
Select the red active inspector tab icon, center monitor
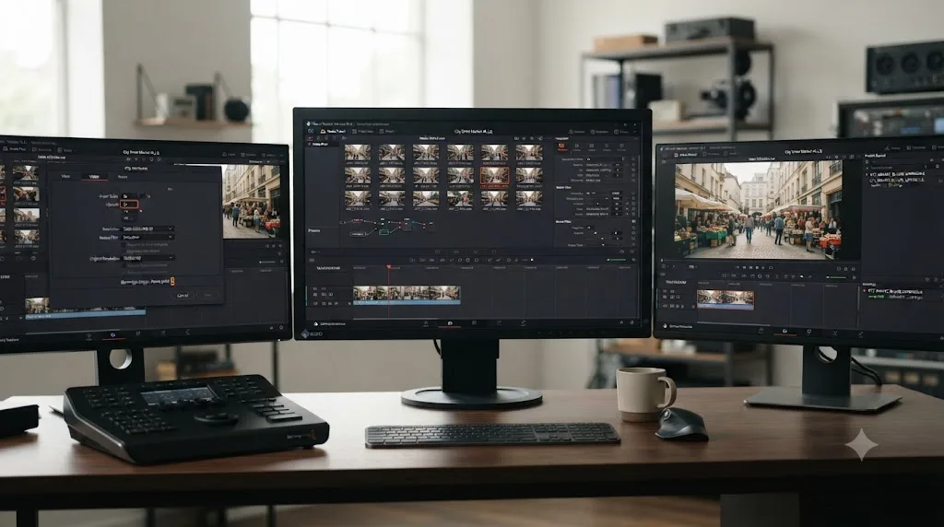(561, 146)
